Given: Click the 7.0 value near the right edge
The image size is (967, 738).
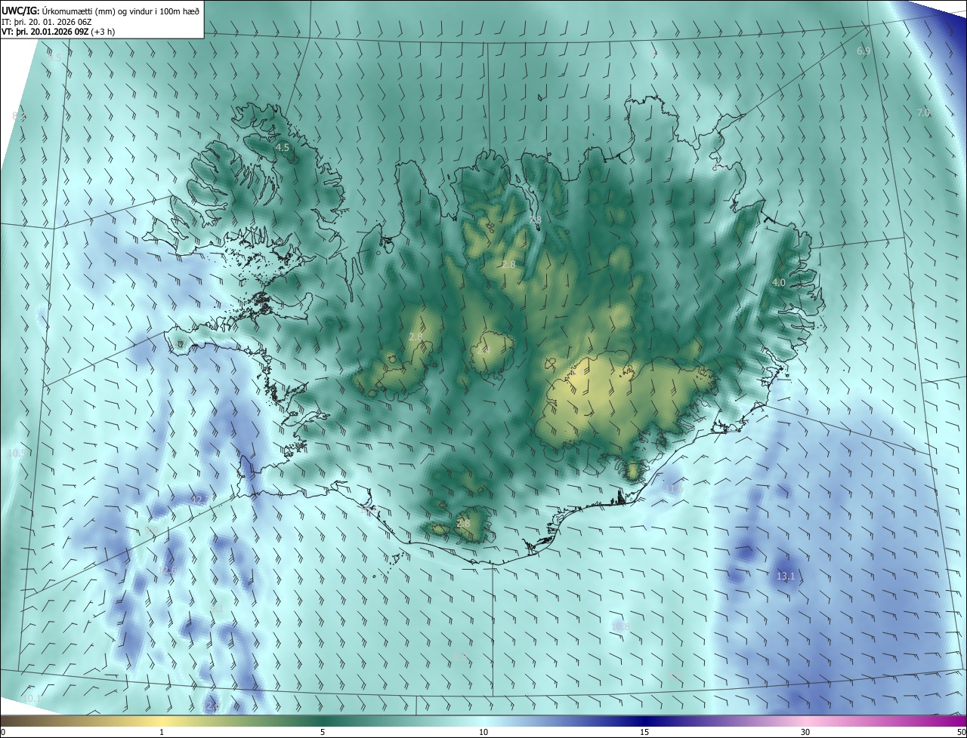Looking at the screenshot, I should 923,112.
